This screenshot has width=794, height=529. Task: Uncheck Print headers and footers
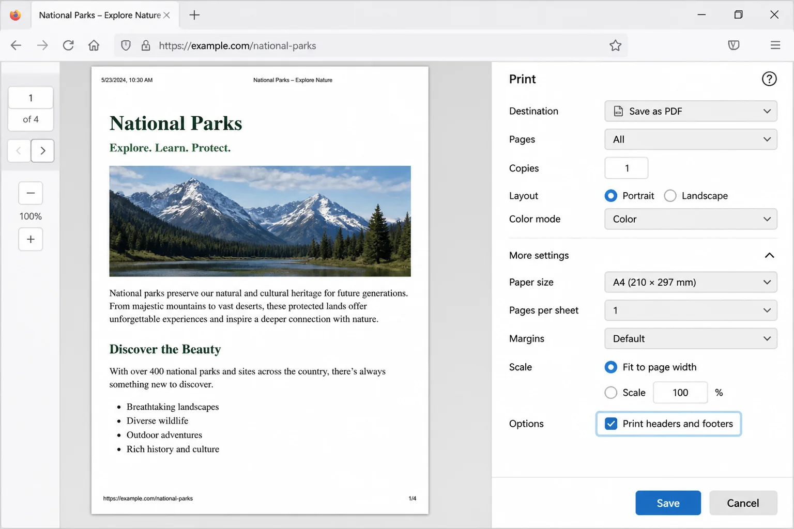coord(611,424)
